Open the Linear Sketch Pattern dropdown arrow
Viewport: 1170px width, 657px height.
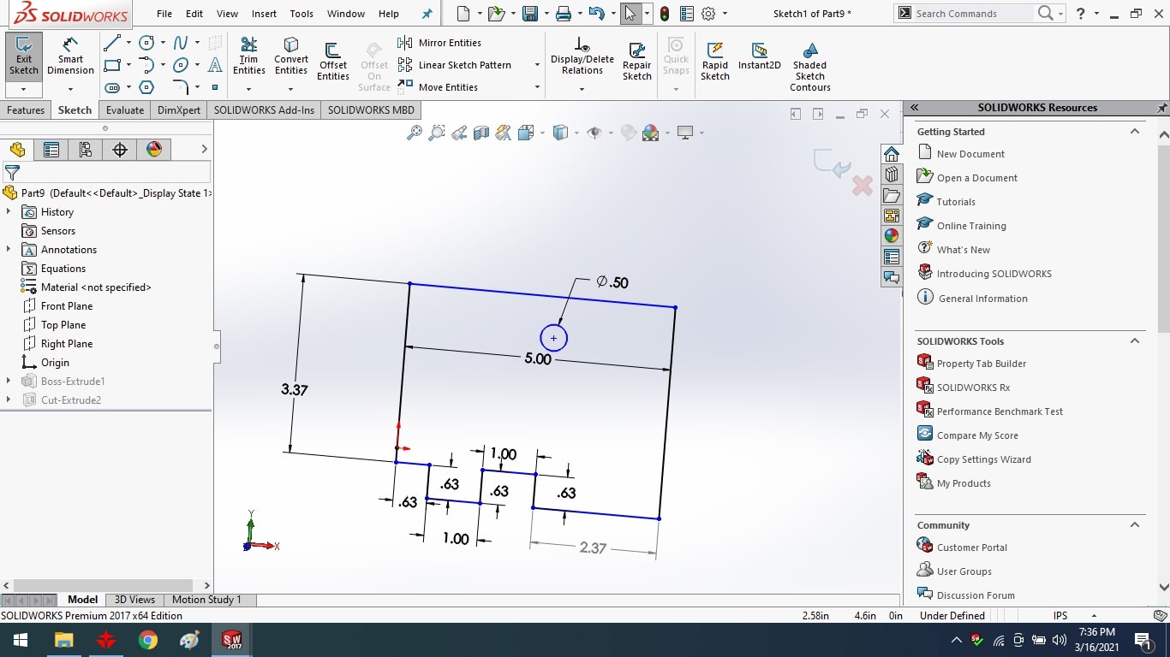click(537, 65)
